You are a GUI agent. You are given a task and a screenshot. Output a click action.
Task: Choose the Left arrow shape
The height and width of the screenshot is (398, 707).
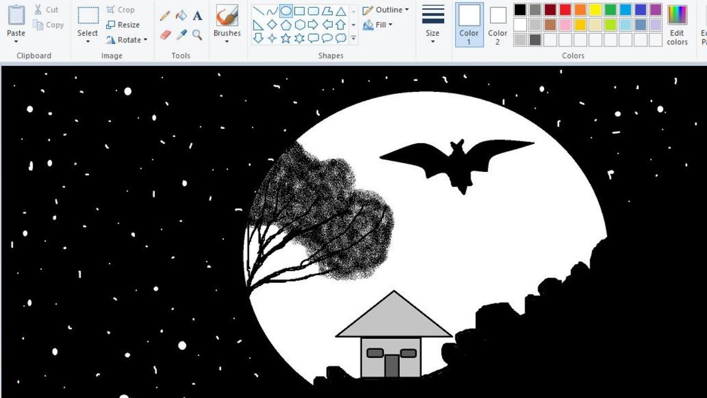pos(327,24)
